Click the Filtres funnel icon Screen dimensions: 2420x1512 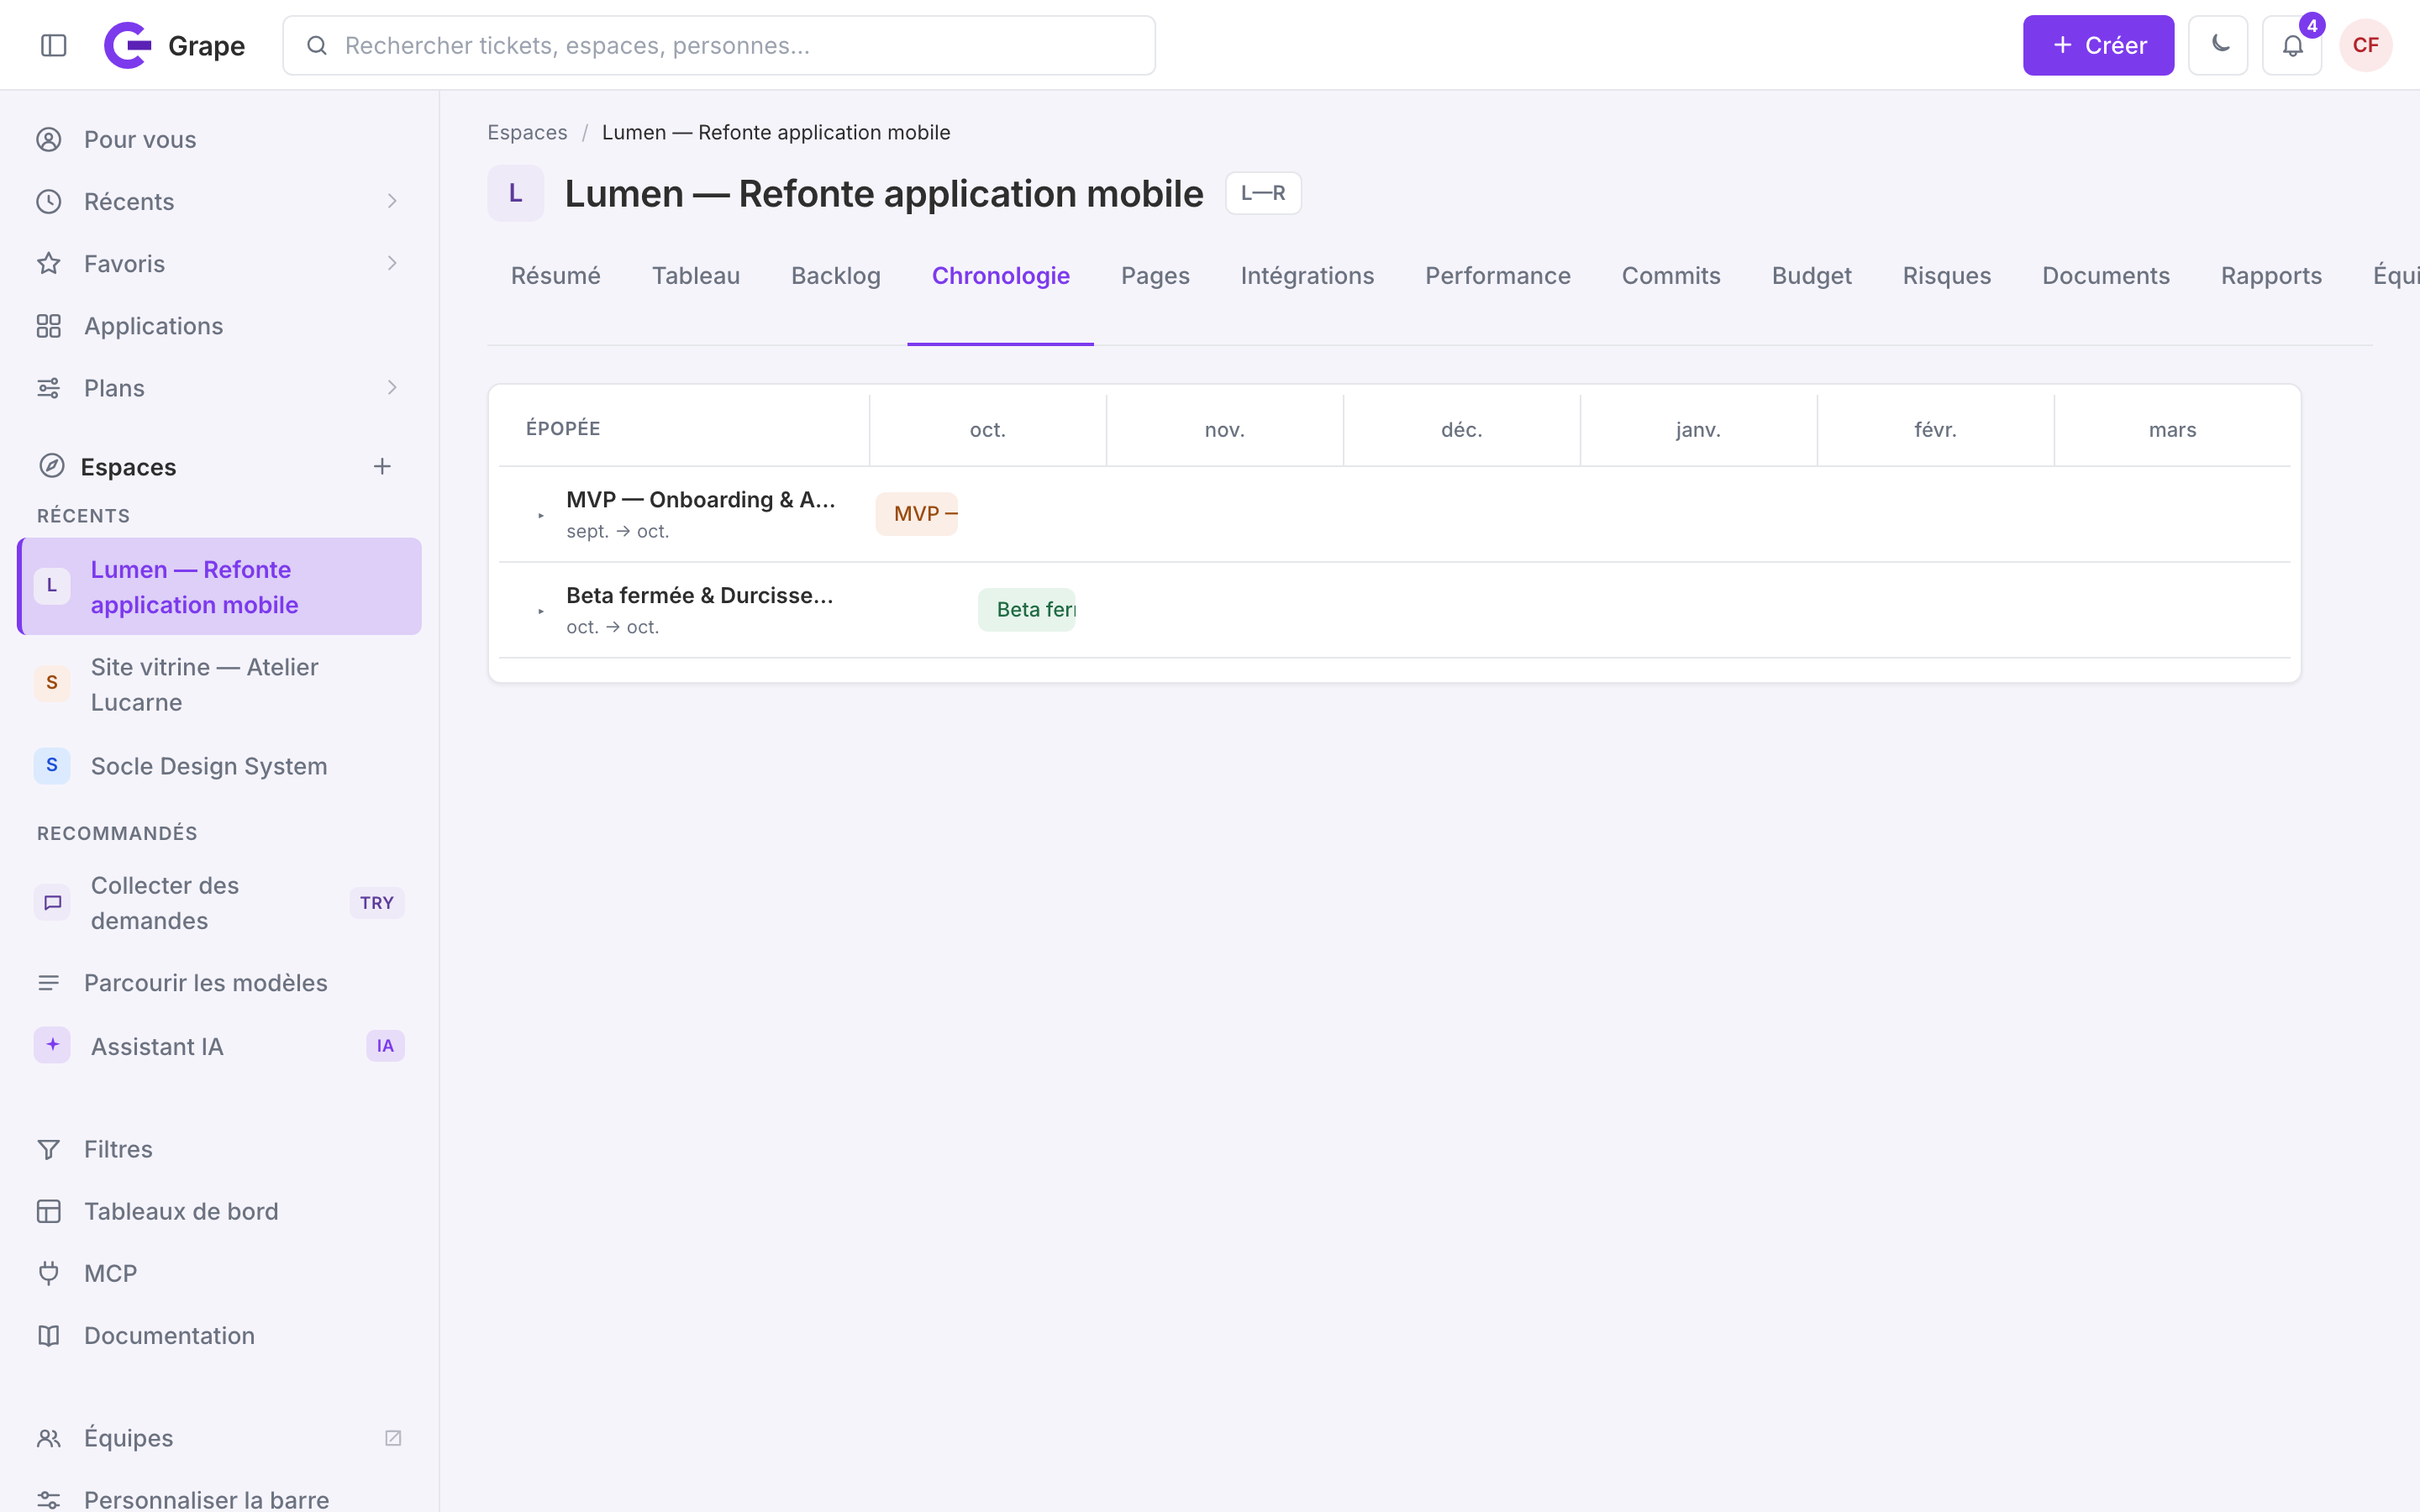(x=49, y=1149)
